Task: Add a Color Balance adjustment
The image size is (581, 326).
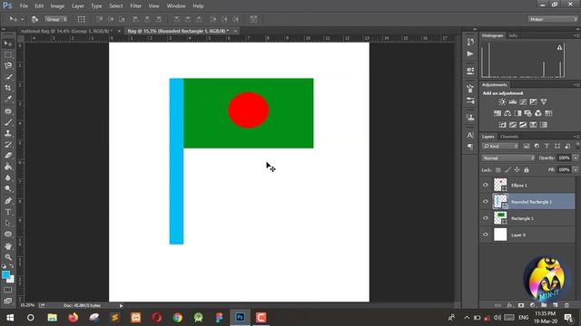Action: 507,113
